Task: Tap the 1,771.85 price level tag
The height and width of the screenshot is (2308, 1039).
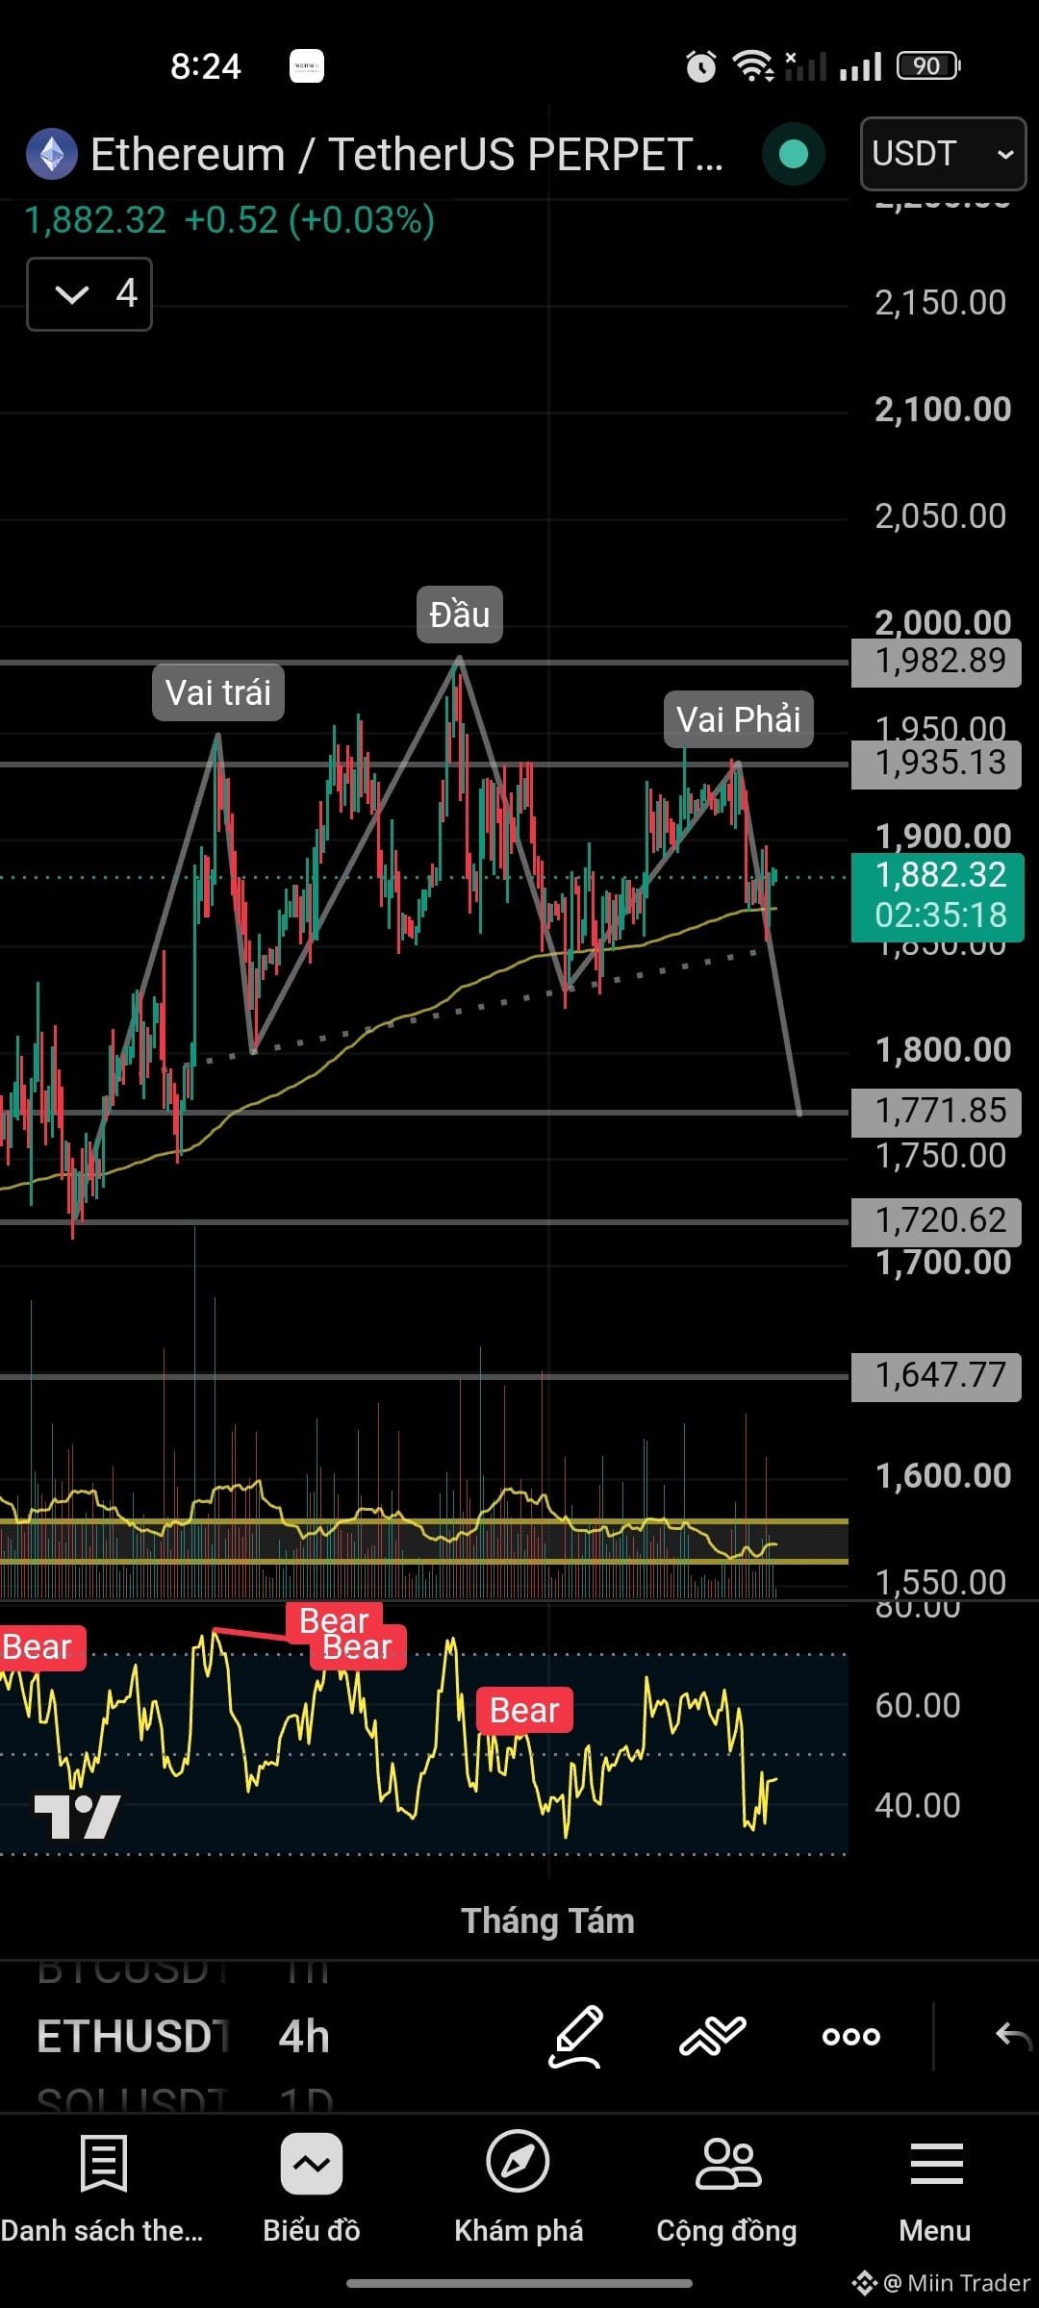Action: [936, 1112]
